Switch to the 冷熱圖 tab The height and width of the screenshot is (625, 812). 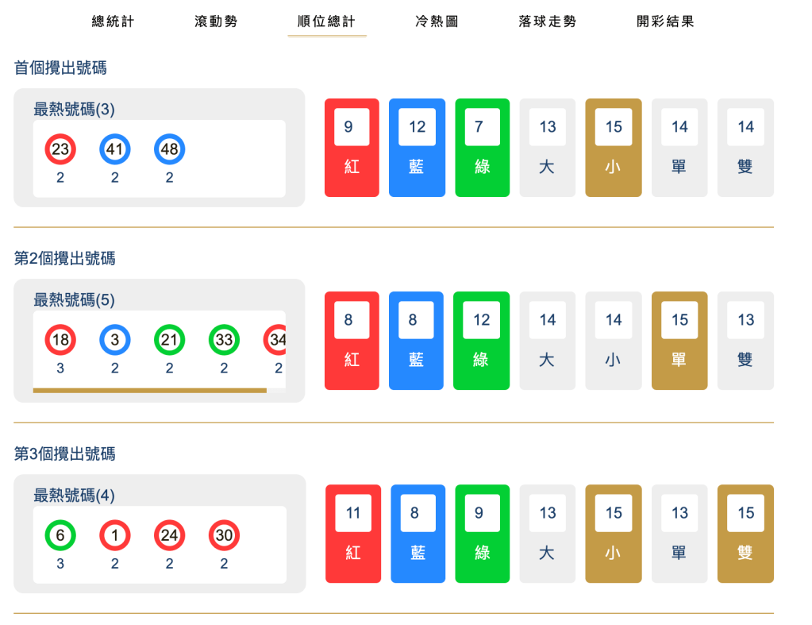436,22
